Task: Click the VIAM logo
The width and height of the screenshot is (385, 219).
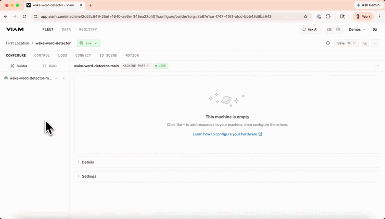Action: (x=15, y=29)
